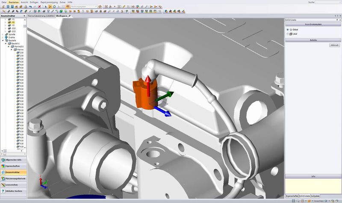Click the Abbruch button
The height and width of the screenshot is (203, 342).
click(x=334, y=45)
